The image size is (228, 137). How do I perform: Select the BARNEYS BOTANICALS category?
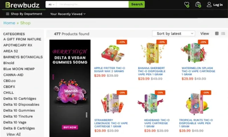[x=23, y=57]
